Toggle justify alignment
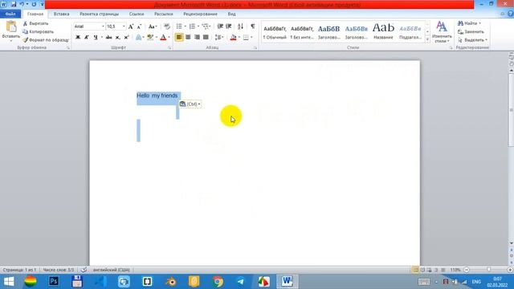This screenshot has width=514, height=289. pyautogui.click(x=206, y=38)
